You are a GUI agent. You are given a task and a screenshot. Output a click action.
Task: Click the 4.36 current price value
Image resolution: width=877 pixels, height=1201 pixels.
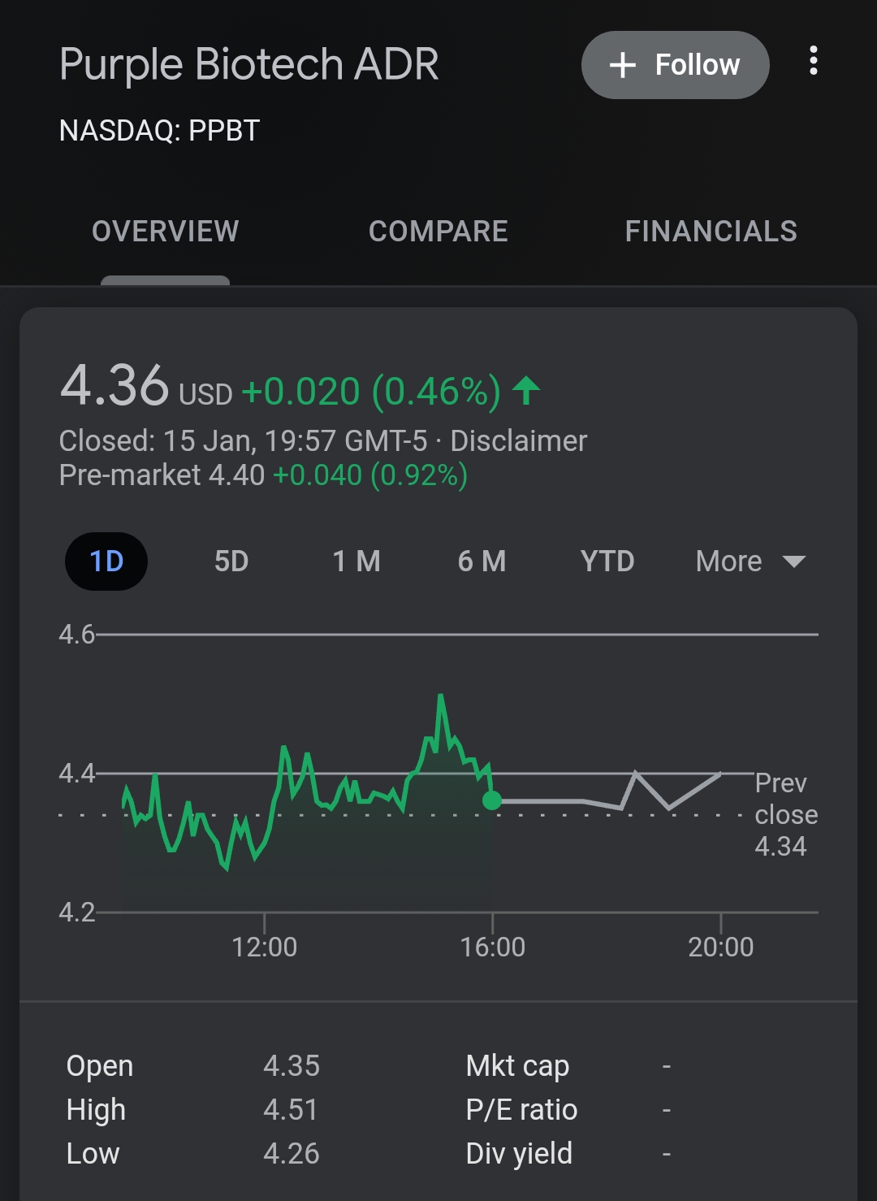point(114,385)
